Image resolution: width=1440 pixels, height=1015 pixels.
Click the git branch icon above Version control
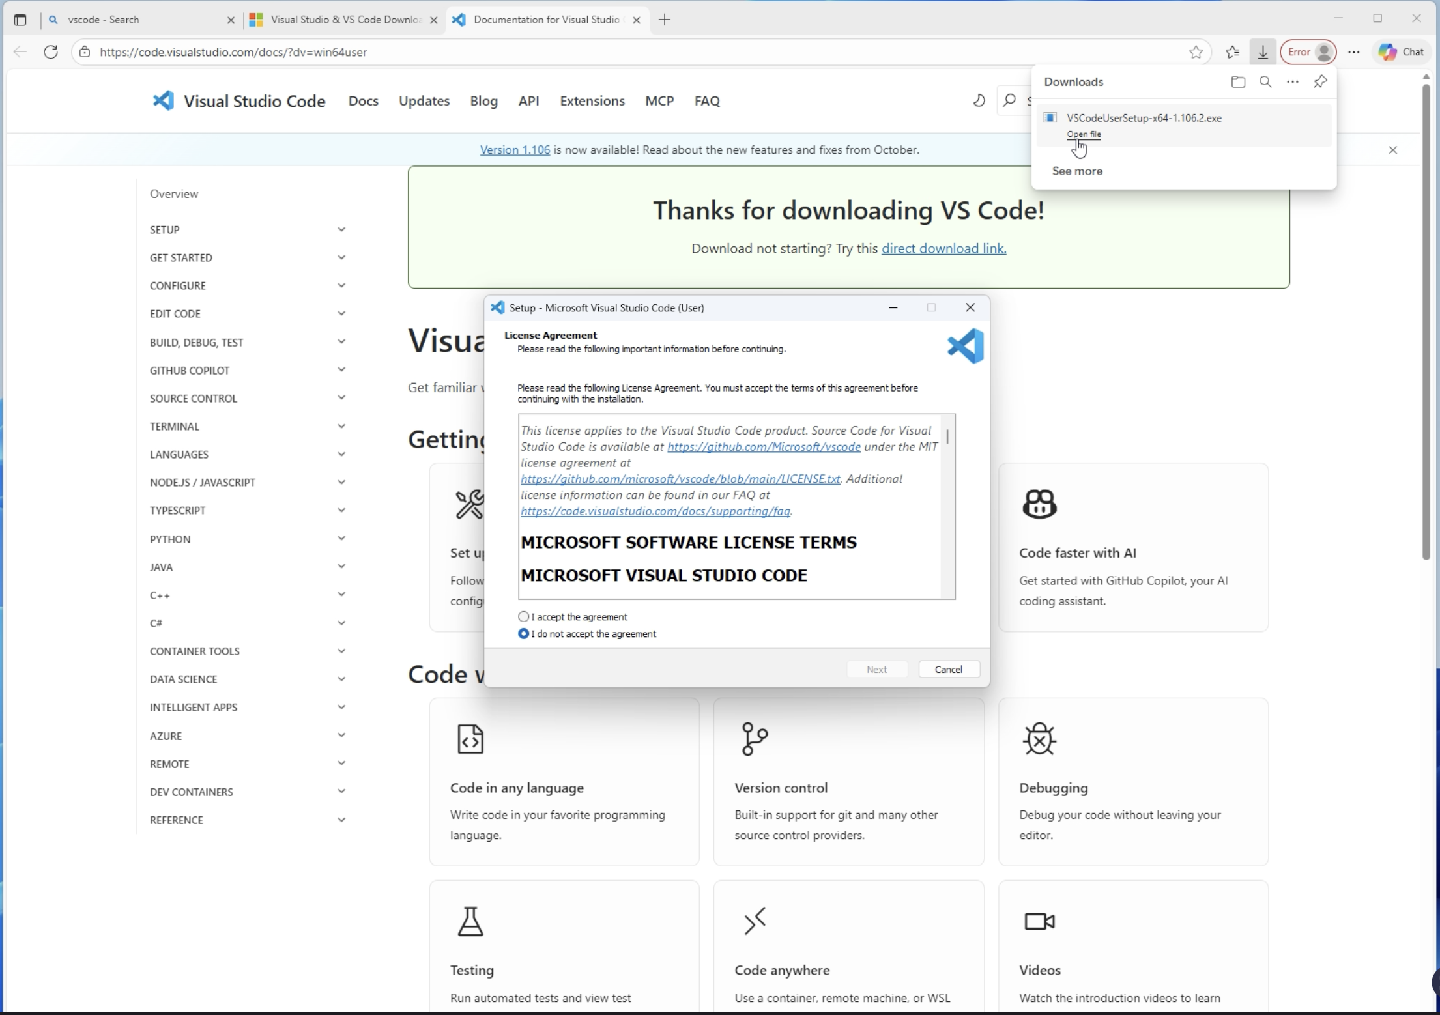pos(754,739)
